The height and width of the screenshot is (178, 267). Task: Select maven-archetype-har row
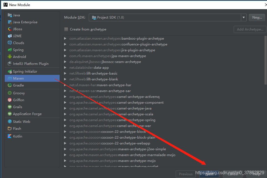(163, 85)
